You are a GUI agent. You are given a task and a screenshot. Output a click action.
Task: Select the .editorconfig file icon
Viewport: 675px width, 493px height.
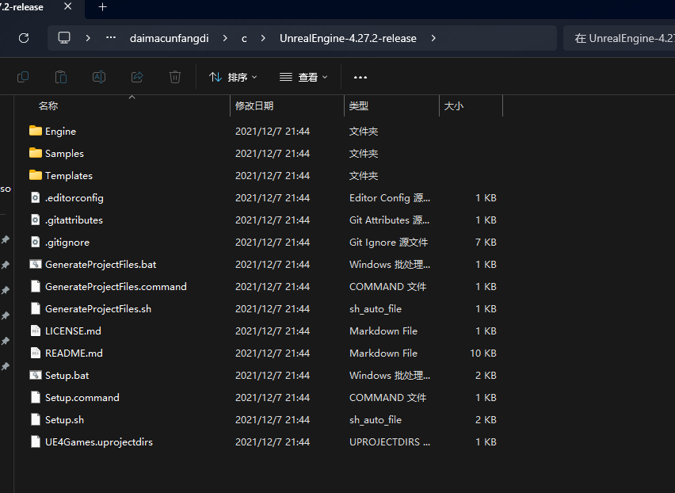(36, 197)
